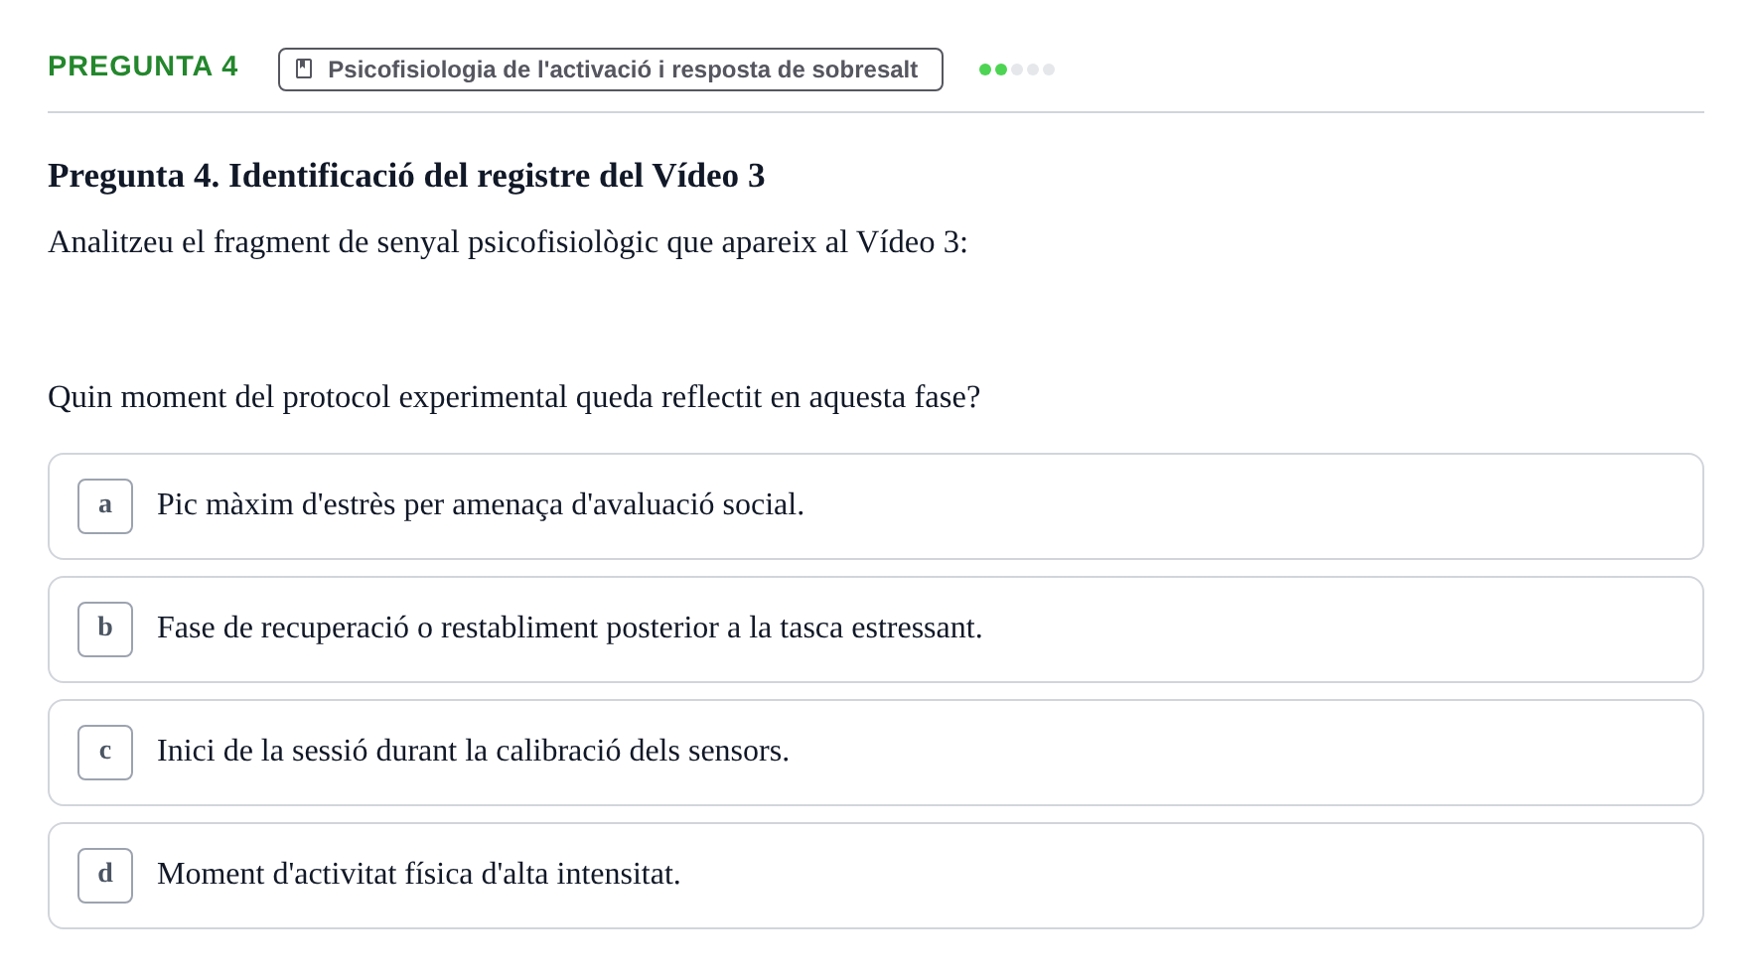Click the PREGUNTA 4 header label
The width and height of the screenshot is (1752, 977).
143,67
